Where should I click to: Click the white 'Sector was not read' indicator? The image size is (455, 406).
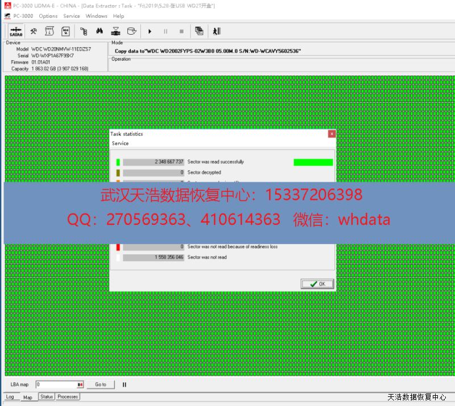118,258
